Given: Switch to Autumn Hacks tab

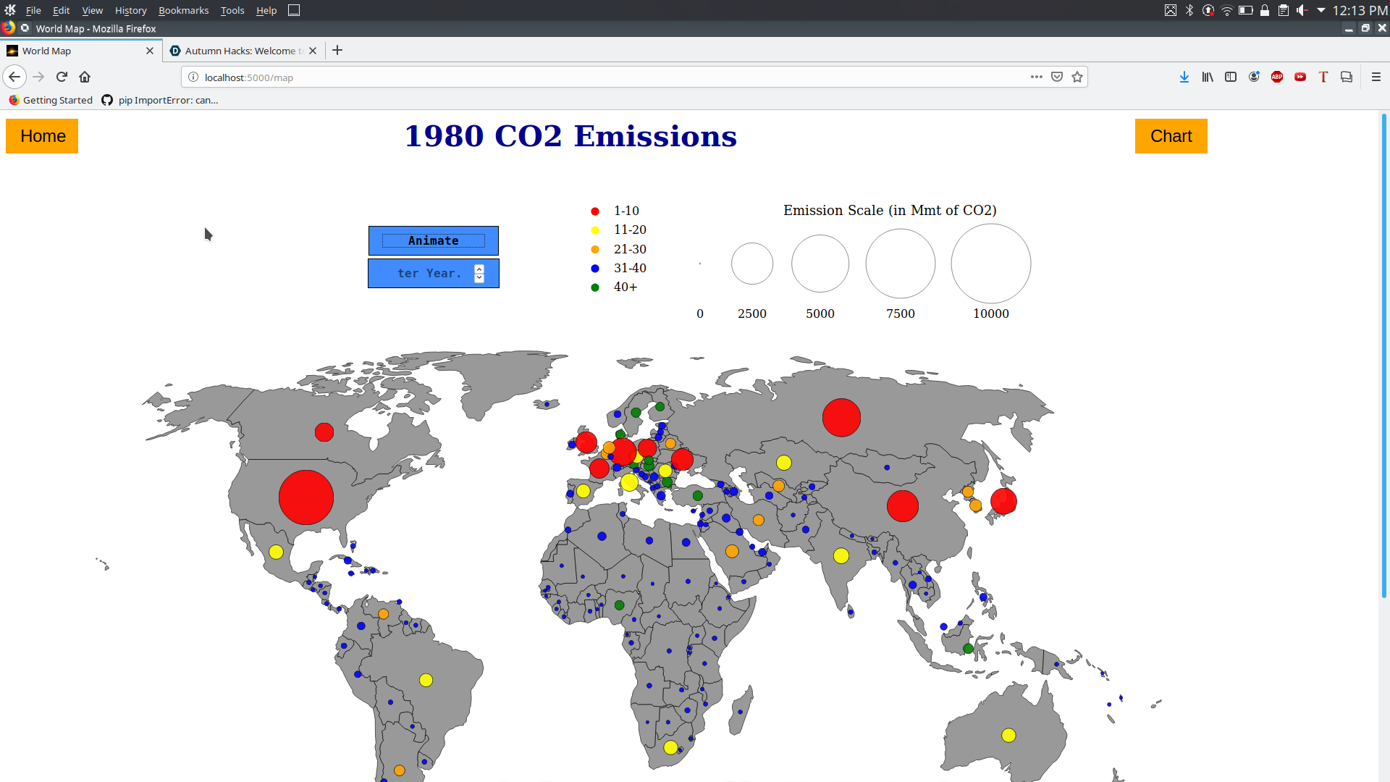Looking at the screenshot, I should pos(239,51).
